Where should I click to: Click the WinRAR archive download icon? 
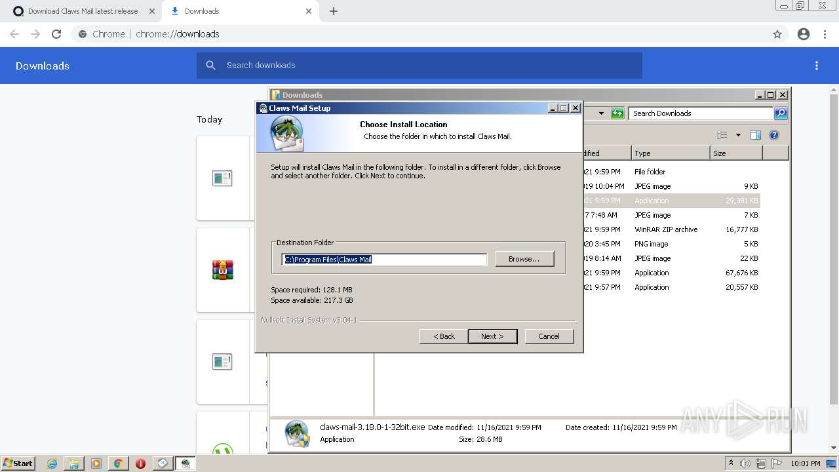pyautogui.click(x=223, y=269)
